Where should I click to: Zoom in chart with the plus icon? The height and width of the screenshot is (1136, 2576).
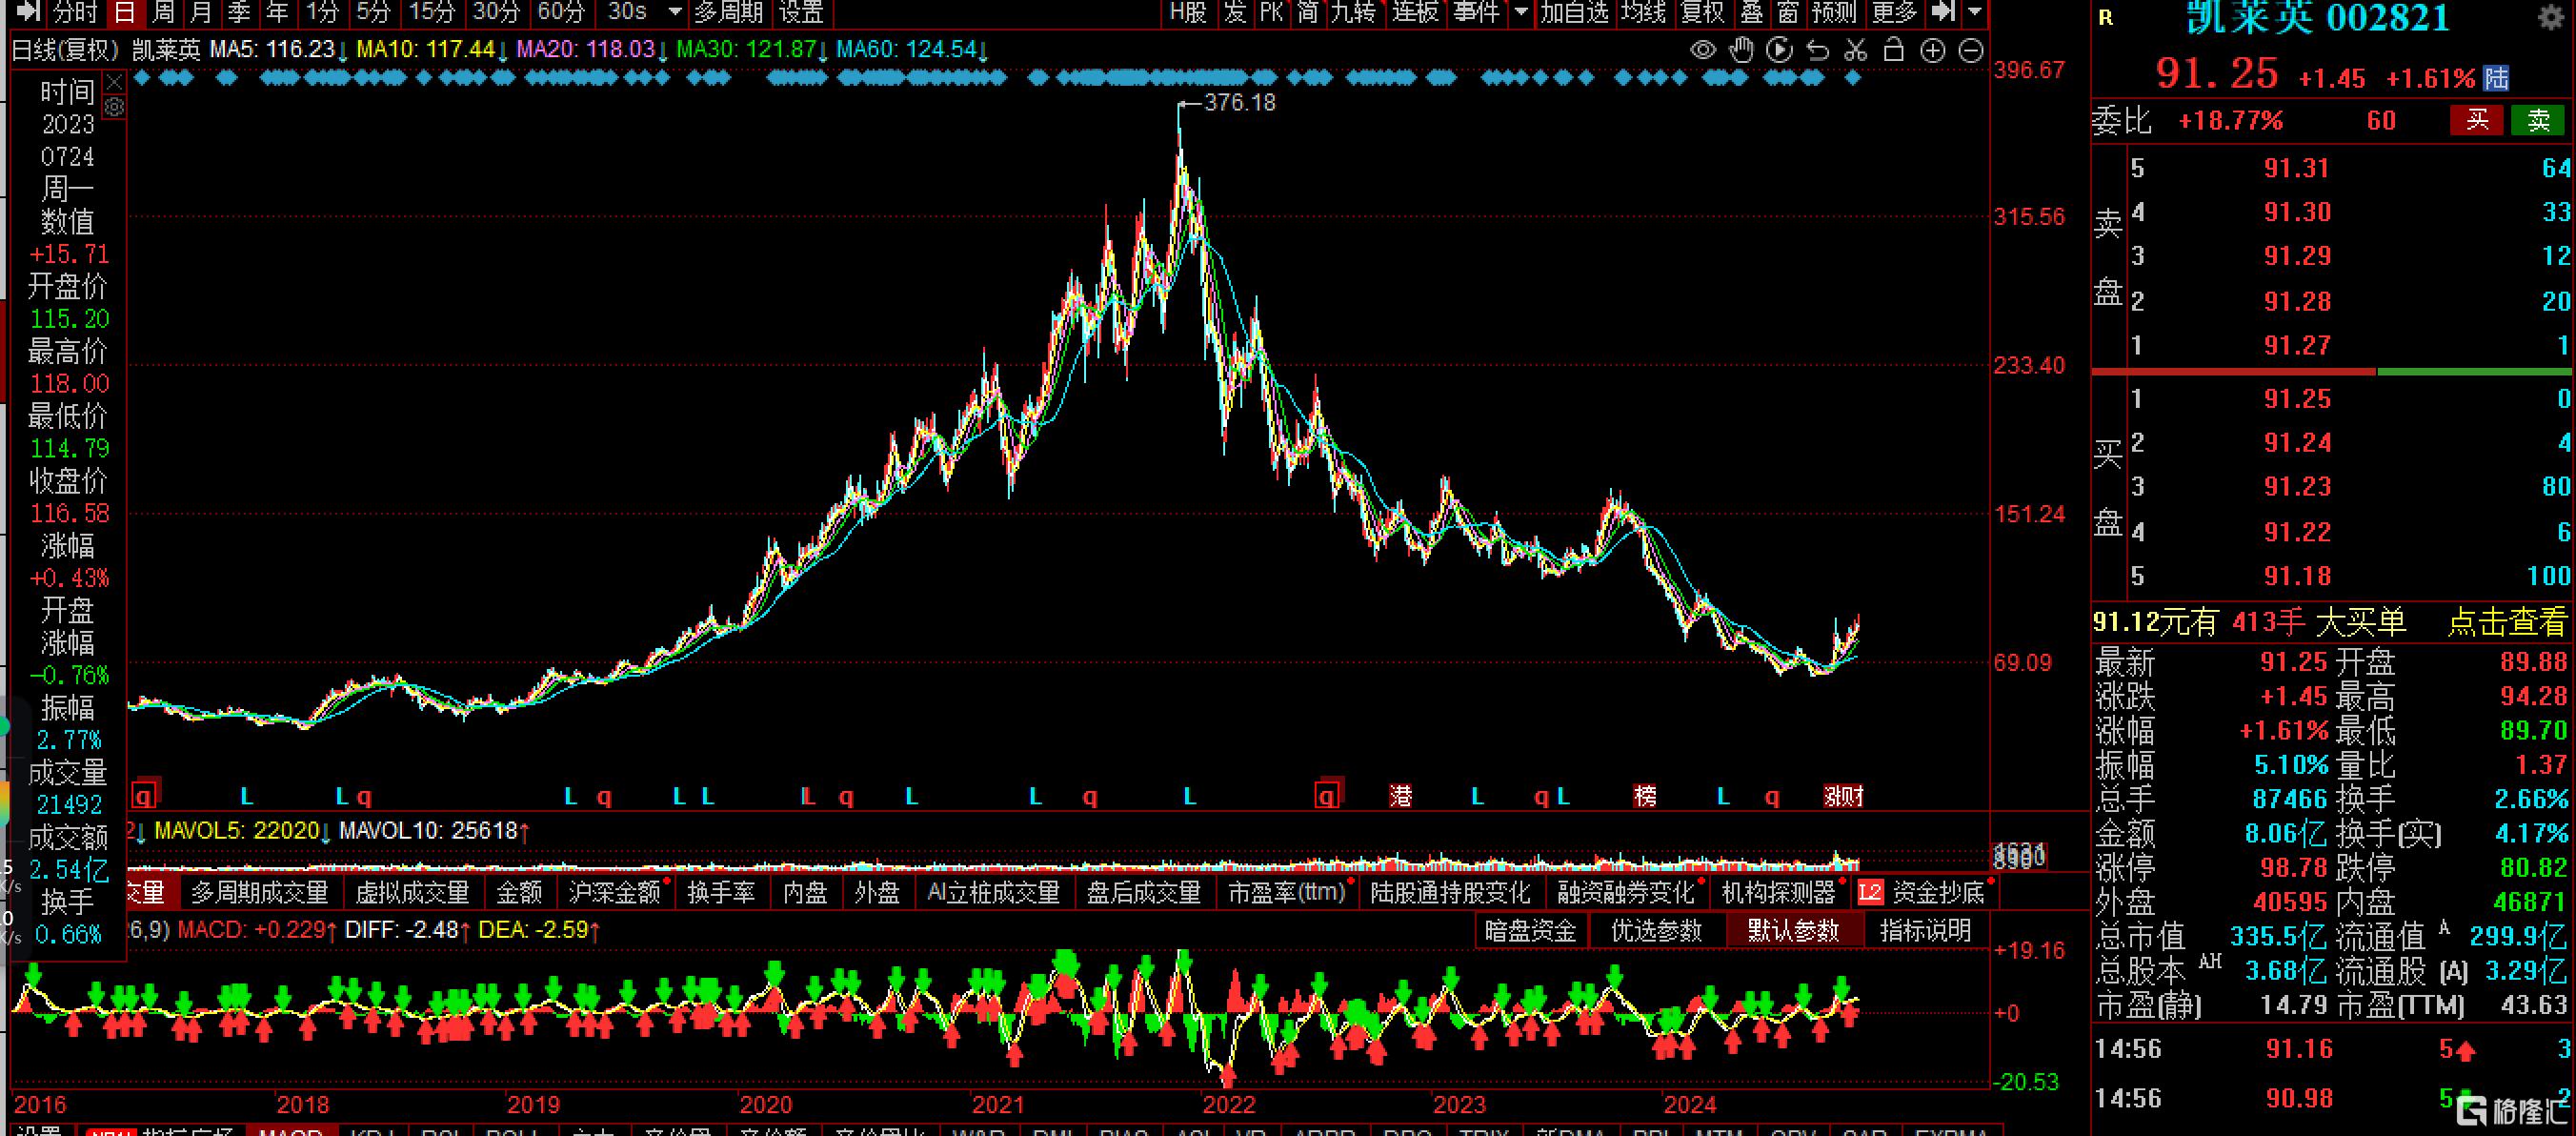tap(1932, 50)
